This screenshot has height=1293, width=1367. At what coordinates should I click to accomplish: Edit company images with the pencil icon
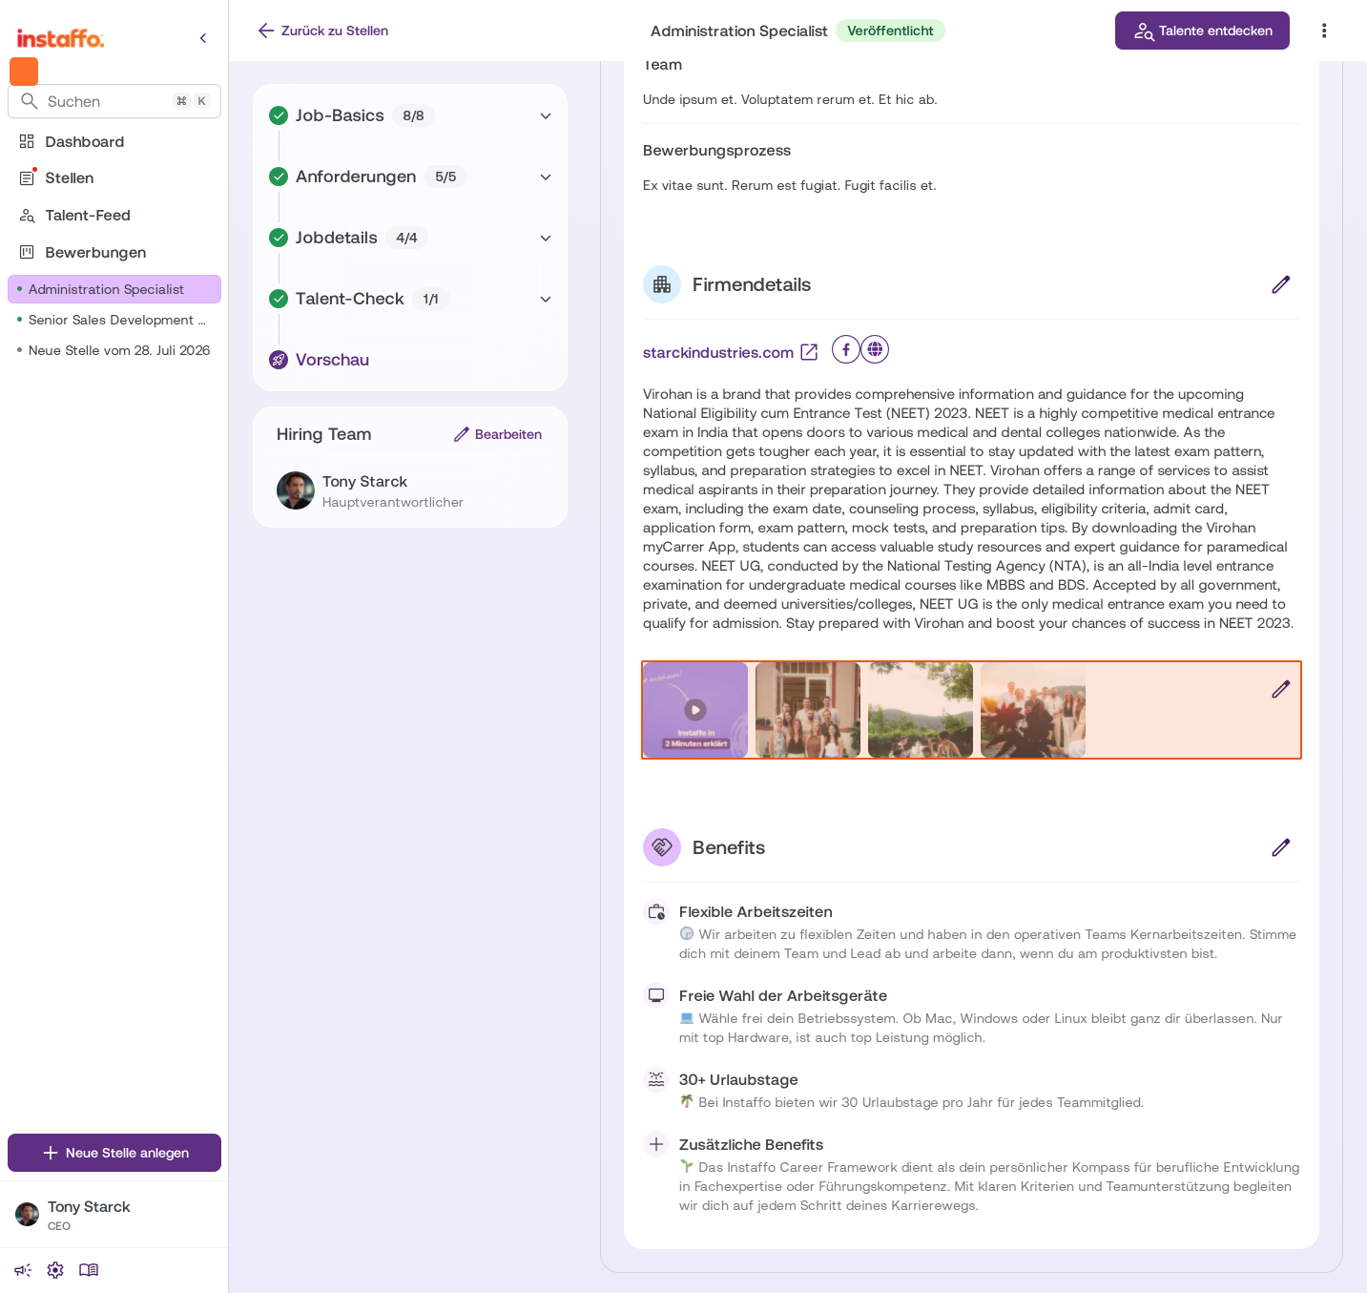point(1281,689)
